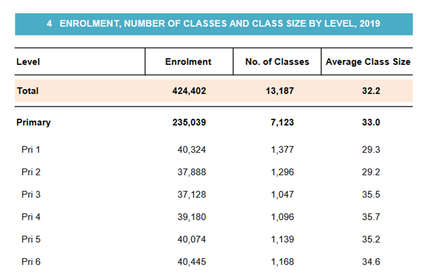Select the Enrolment column header

pyautogui.click(x=188, y=62)
